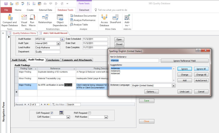Image resolution: width=219 pixels, height=133 pixels.
Task: Open the Dictionary Language dropdown
Action: click(x=173, y=86)
